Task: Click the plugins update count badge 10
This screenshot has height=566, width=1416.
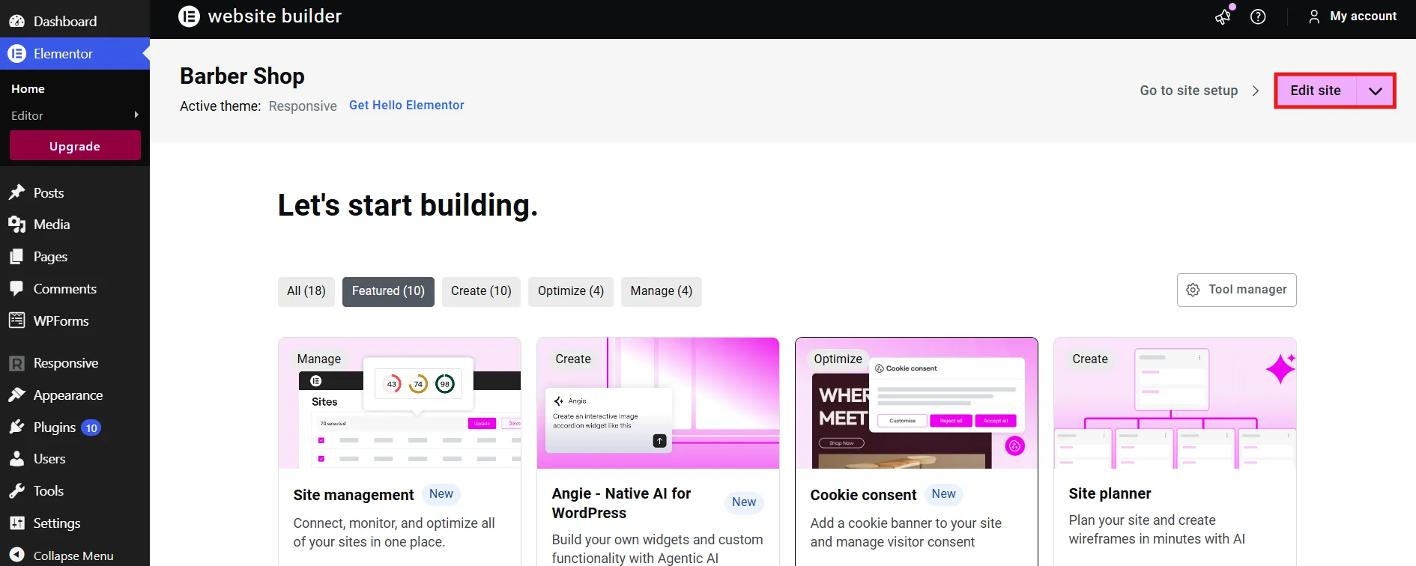Action: click(x=91, y=428)
